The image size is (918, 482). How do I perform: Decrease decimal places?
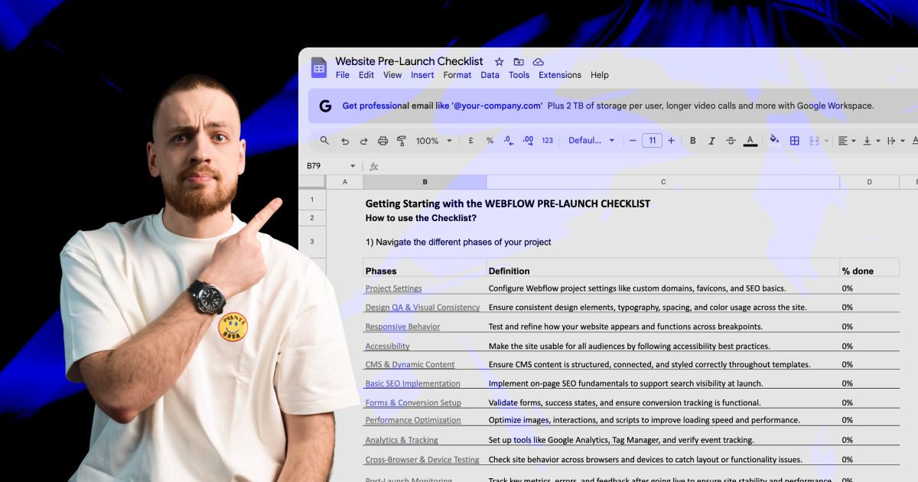point(509,141)
